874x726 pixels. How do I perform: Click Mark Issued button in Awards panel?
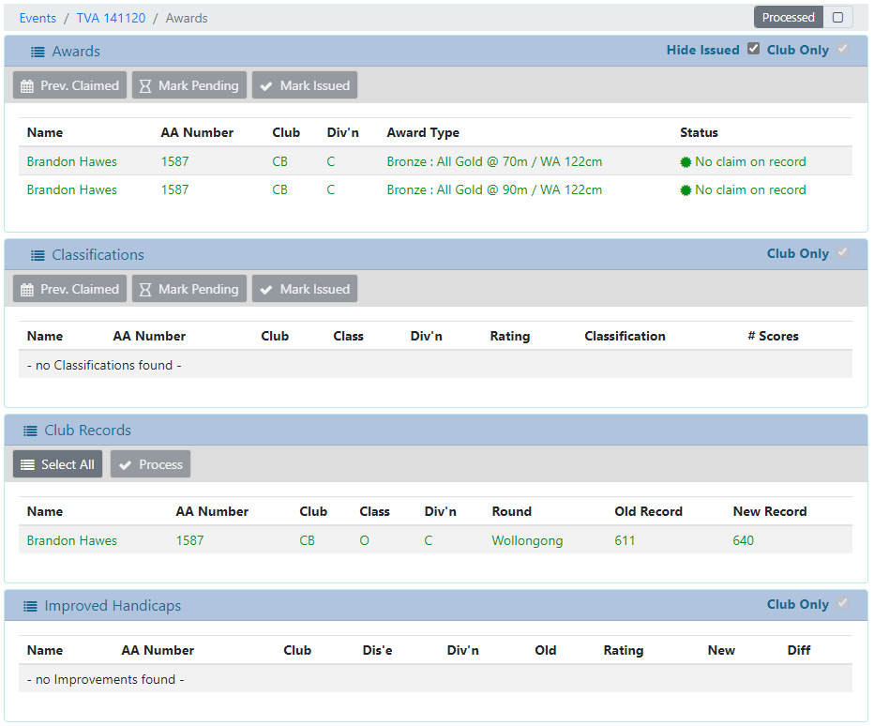pyautogui.click(x=305, y=85)
